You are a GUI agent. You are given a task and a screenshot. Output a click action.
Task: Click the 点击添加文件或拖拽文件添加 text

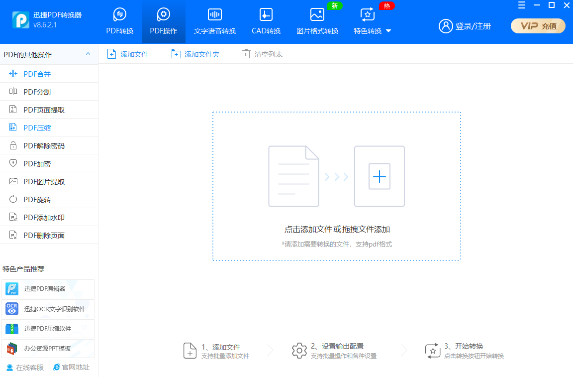pyautogui.click(x=337, y=230)
